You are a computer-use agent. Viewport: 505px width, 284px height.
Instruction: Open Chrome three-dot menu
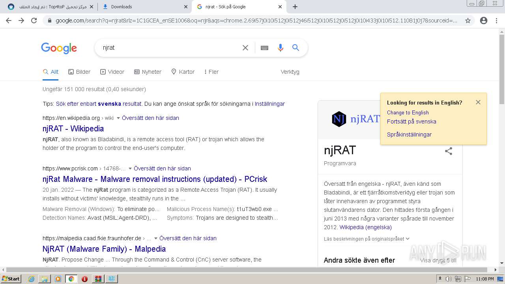496,21
